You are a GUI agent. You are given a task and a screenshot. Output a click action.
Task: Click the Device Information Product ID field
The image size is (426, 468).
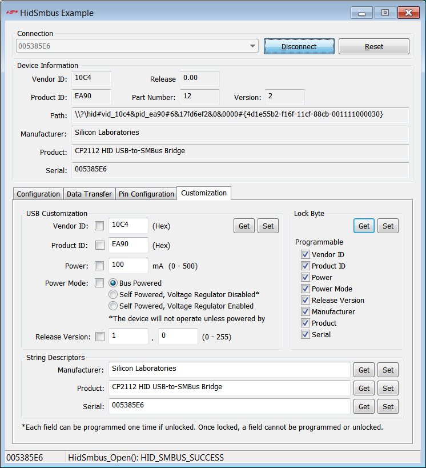91,97
